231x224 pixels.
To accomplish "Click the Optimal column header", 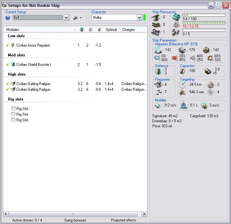I will pyautogui.click(x=111, y=30).
